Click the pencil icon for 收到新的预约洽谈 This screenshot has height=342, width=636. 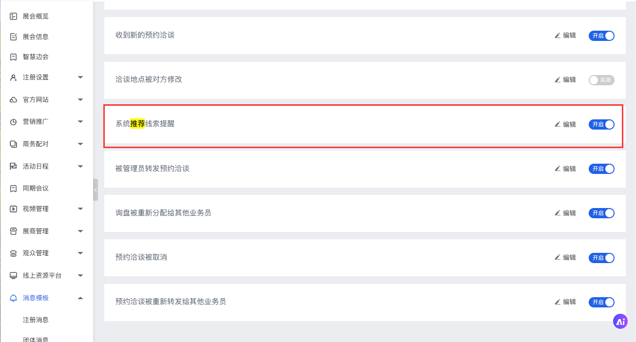click(x=558, y=36)
